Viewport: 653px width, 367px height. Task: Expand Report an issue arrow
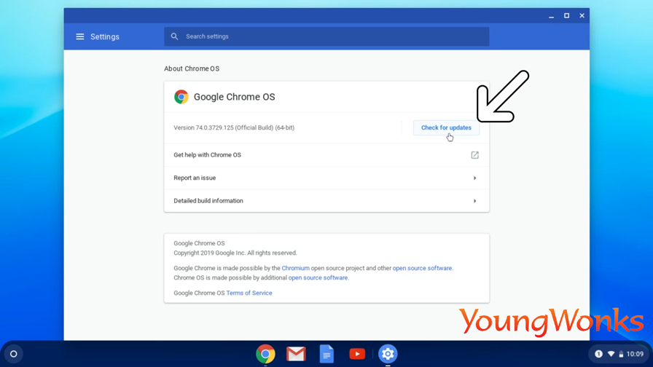click(474, 178)
